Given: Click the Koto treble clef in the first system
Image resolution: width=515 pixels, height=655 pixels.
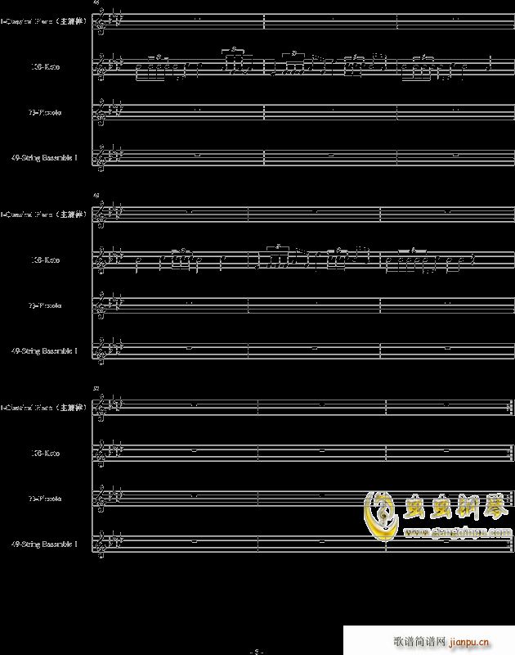Looking at the screenshot, I should point(101,68).
